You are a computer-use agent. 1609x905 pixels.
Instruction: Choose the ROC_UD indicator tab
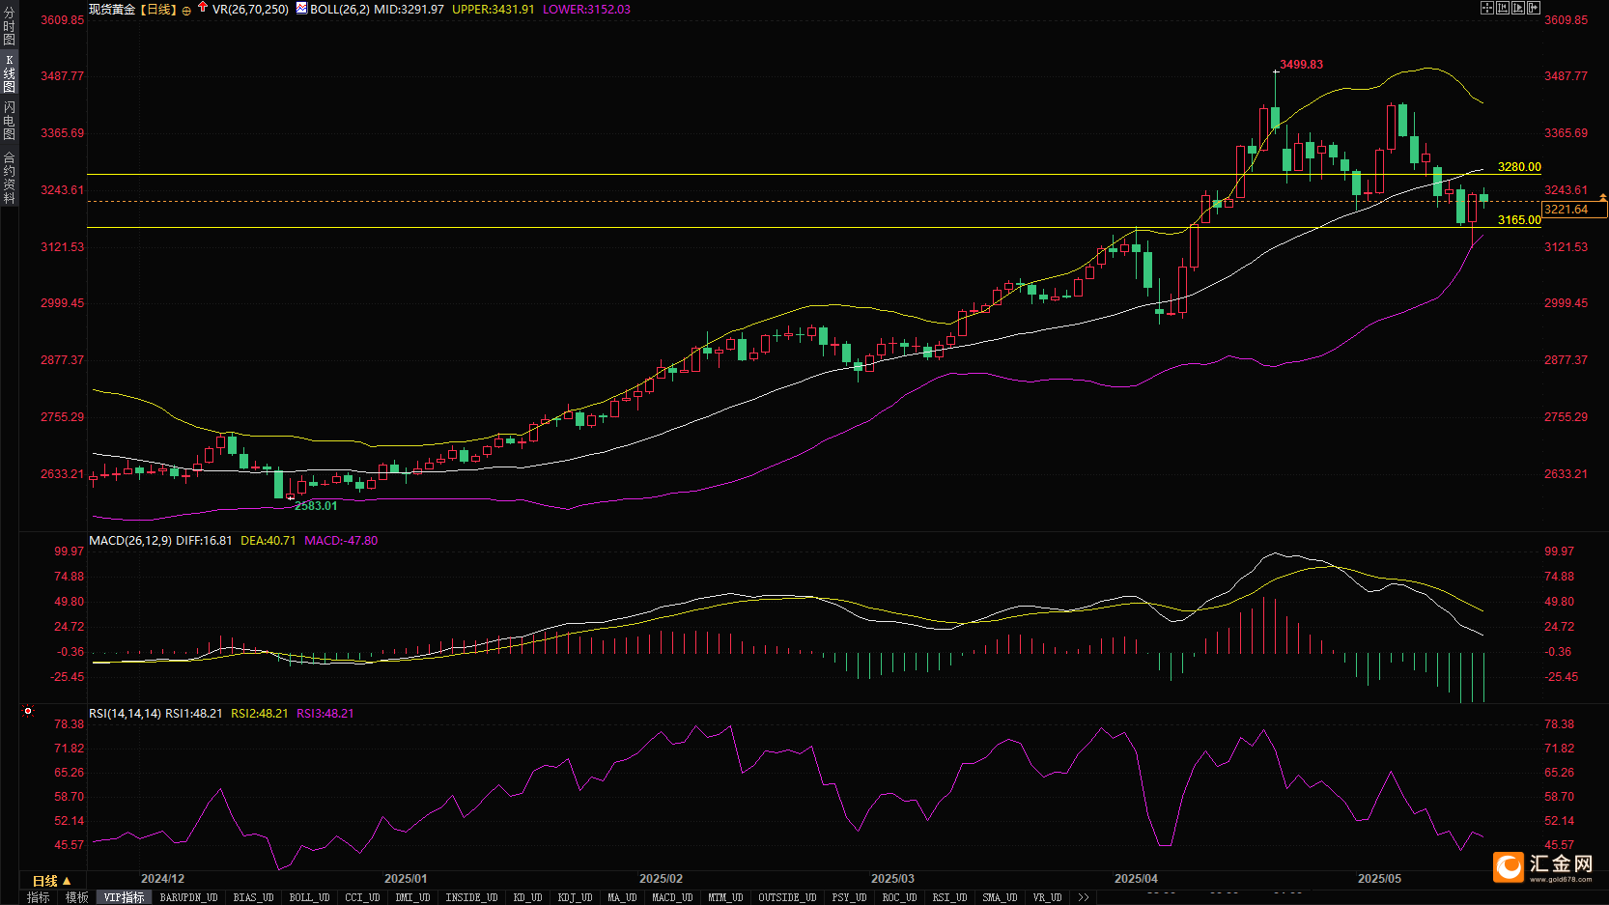[x=900, y=897]
